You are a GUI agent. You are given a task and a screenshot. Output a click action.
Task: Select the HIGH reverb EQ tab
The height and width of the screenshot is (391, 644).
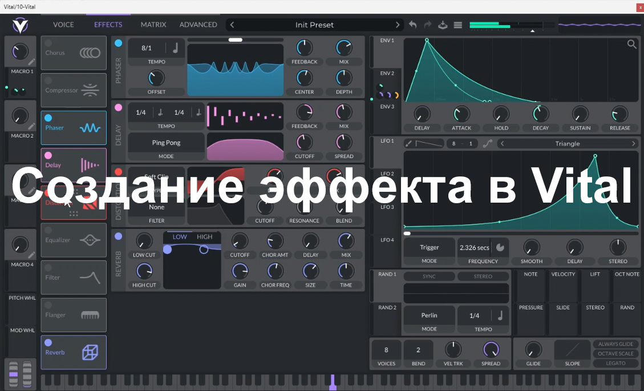(205, 237)
